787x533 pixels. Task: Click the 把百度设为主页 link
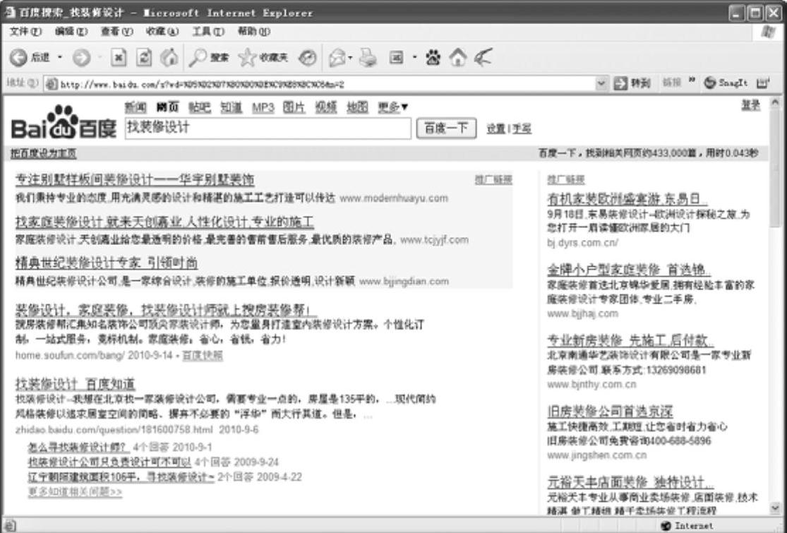pyautogui.click(x=44, y=153)
